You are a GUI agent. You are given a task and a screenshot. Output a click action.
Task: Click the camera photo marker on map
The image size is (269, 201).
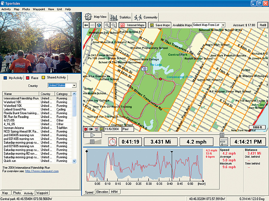pyautogui.click(x=144, y=69)
